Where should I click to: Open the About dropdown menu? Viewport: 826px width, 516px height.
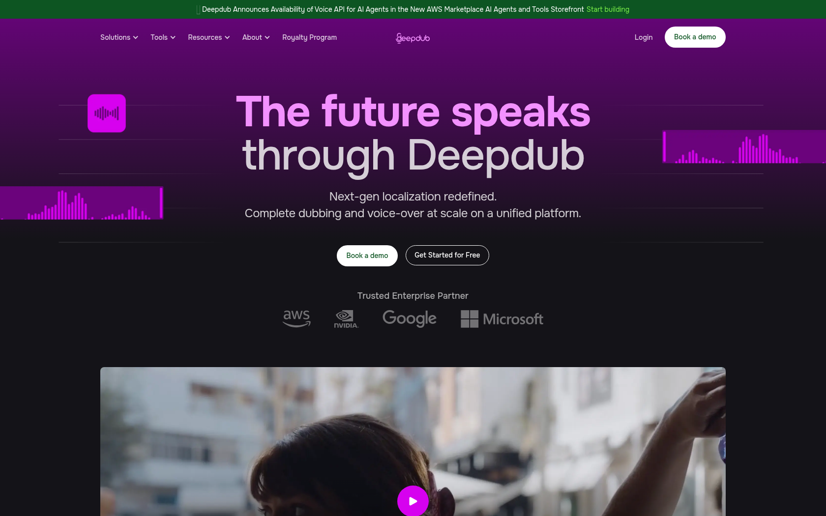tap(256, 37)
